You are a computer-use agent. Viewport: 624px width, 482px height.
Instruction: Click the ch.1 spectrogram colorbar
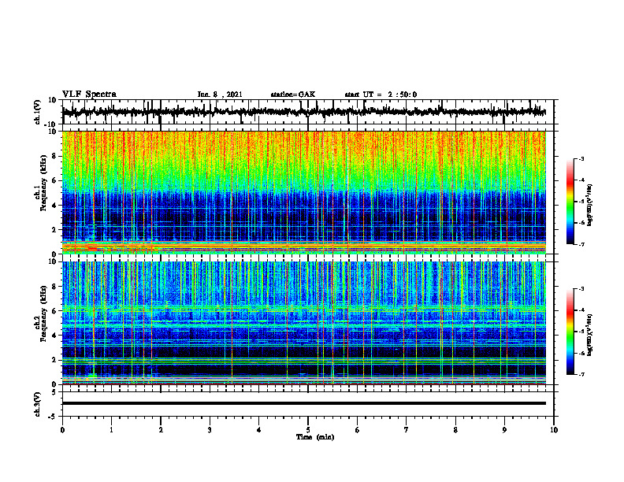570,202
